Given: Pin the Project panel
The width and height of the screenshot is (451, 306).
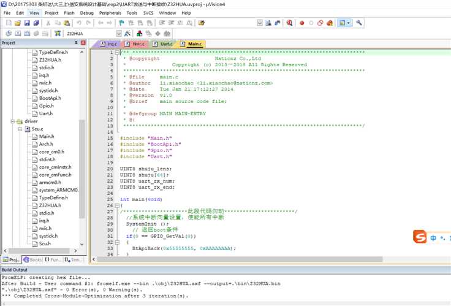Looking at the screenshot, I should pyautogui.click(x=76, y=42).
